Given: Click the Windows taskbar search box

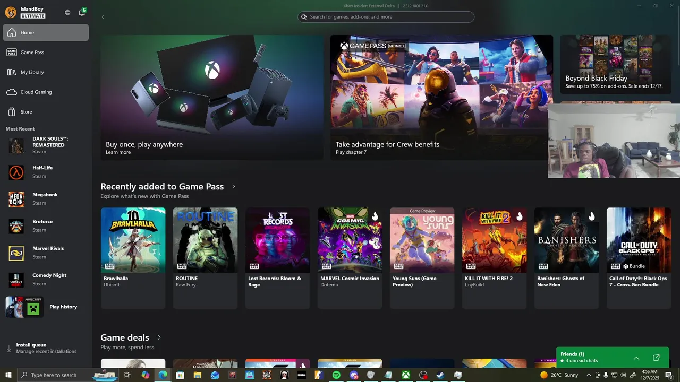Looking at the screenshot, I should [67, 375].
